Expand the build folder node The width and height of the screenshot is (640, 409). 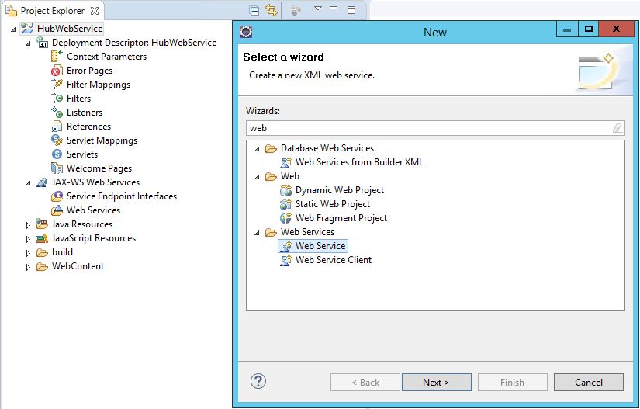click(28, 253)
